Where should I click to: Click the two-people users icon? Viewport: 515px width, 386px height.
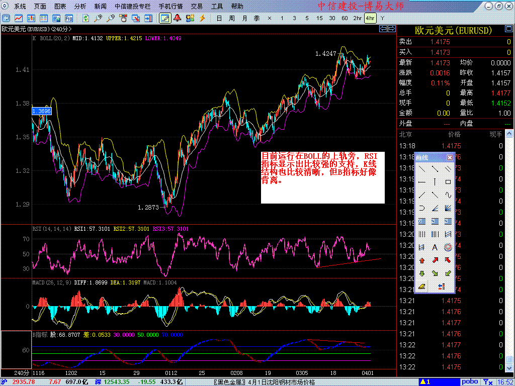coord(190,18)
